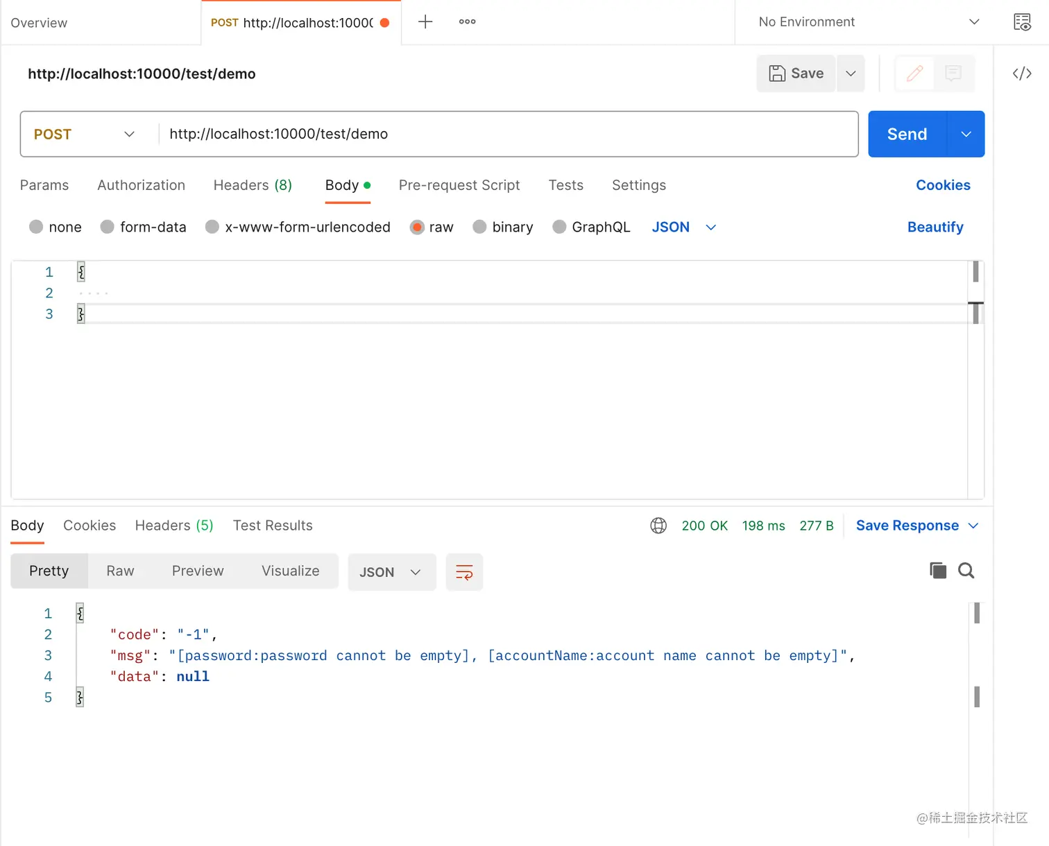
Task: Click the 200 OK status text
Action: (705, 526)
